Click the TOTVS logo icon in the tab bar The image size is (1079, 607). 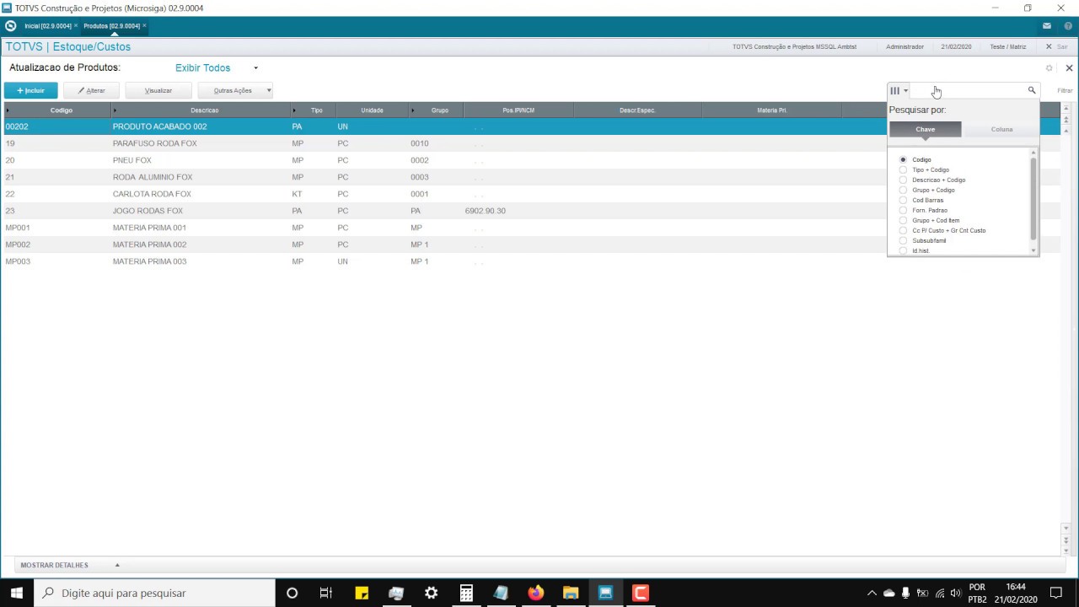coord(11,26)
